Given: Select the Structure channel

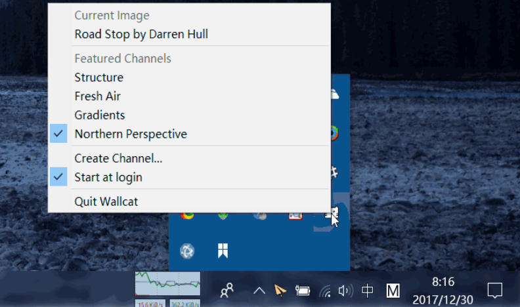Looking at the screenshot, I should pyautogui.click(x=99, y=77).
